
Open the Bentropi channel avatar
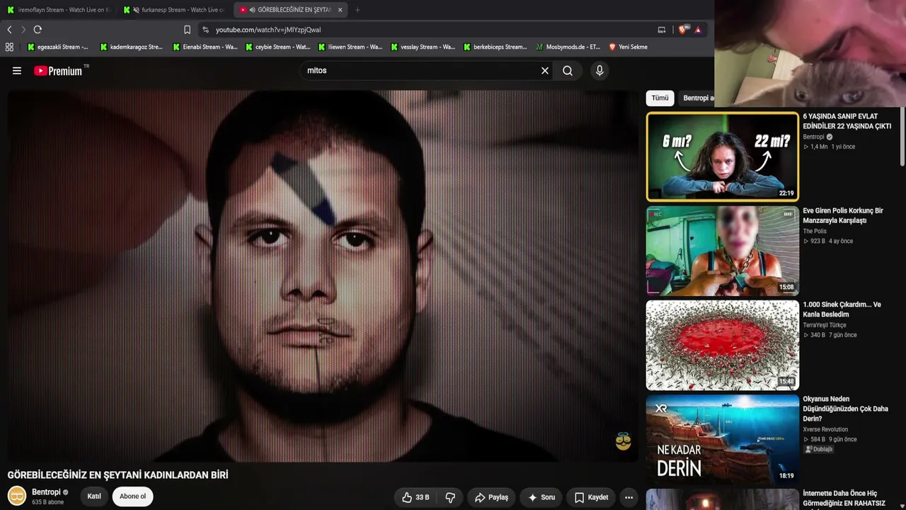pos(17,496)
